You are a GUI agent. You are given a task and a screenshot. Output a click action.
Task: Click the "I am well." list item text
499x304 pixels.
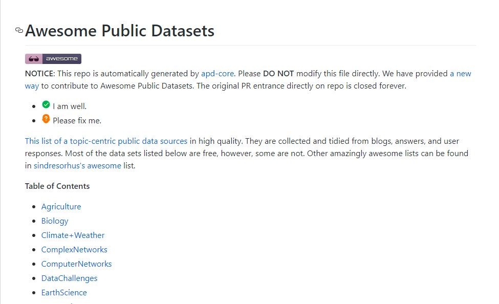[x=70, y=106]
